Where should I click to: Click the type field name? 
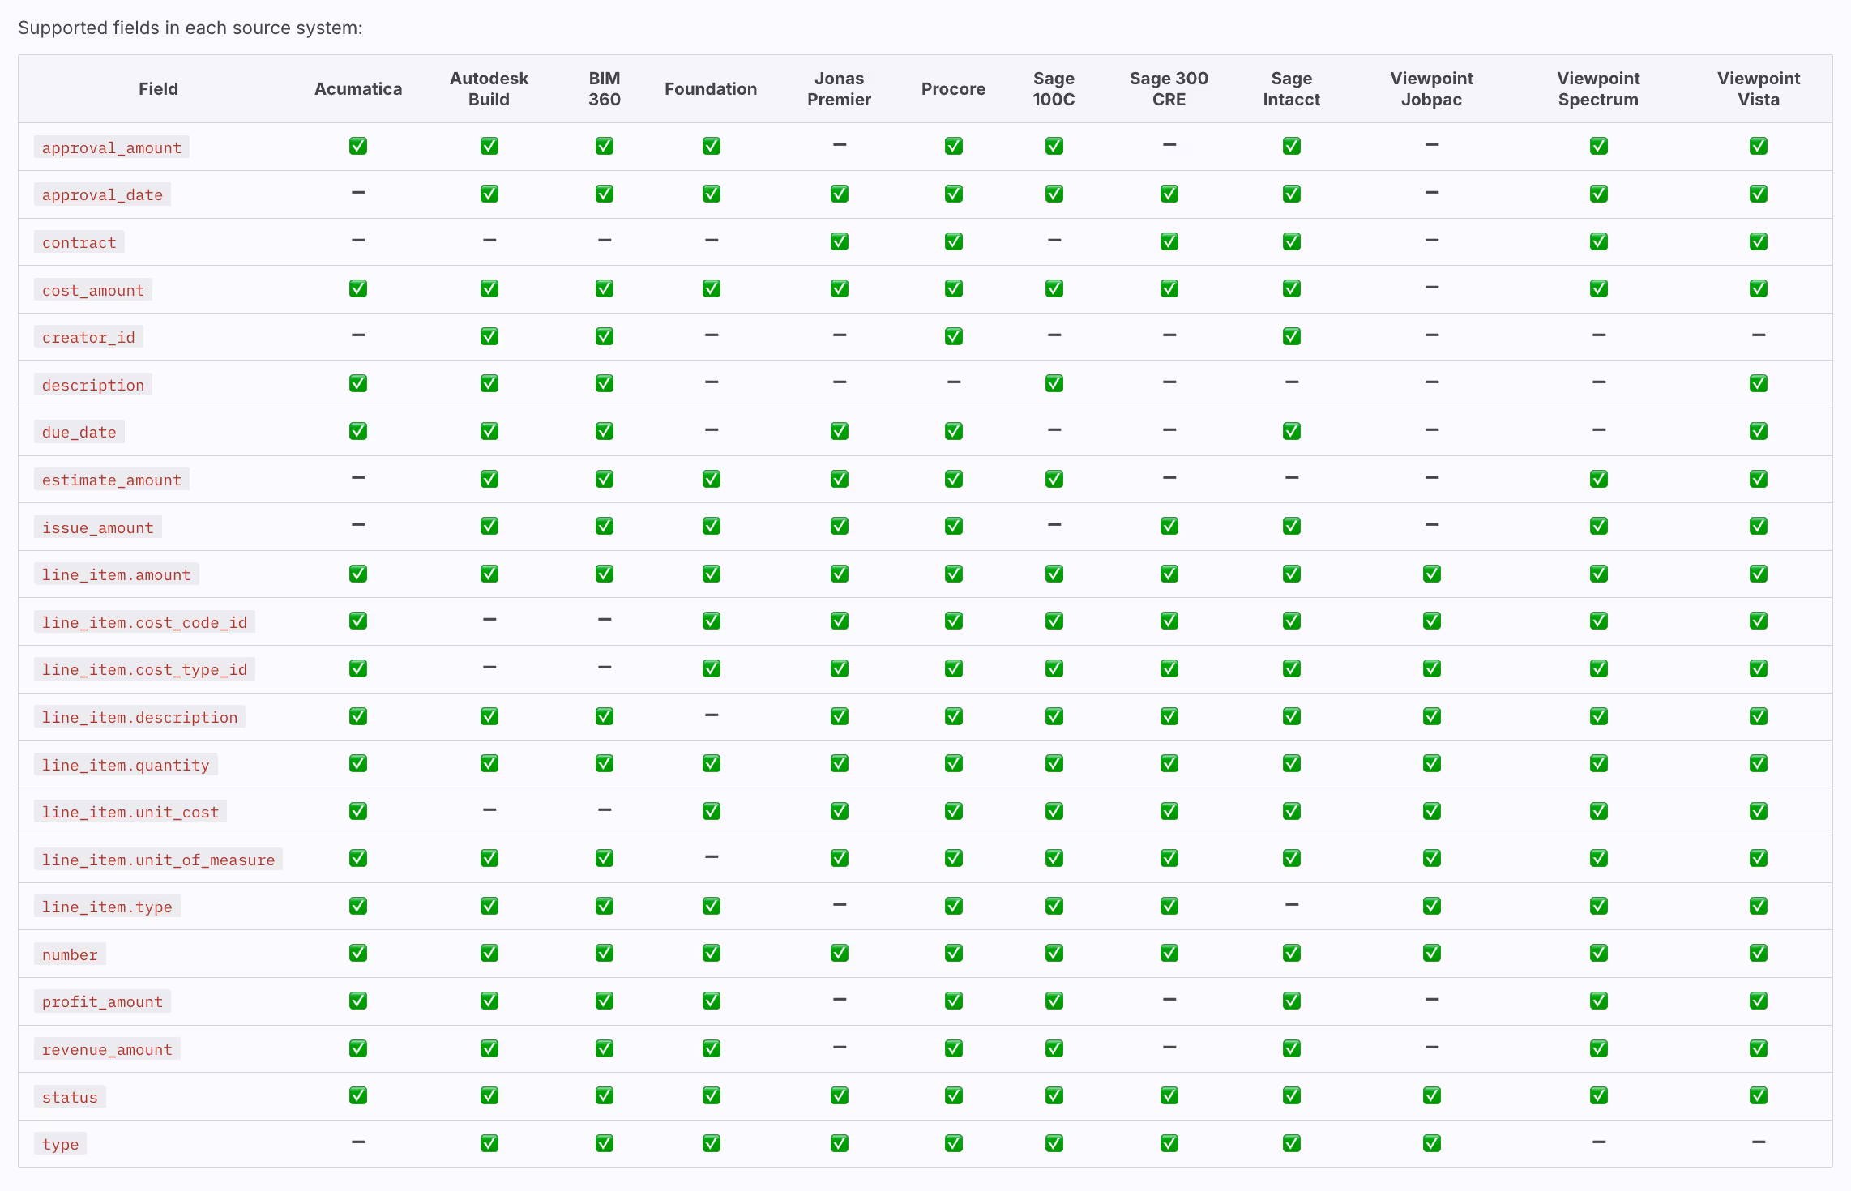pyautogui.click(x=61, y=1144)
